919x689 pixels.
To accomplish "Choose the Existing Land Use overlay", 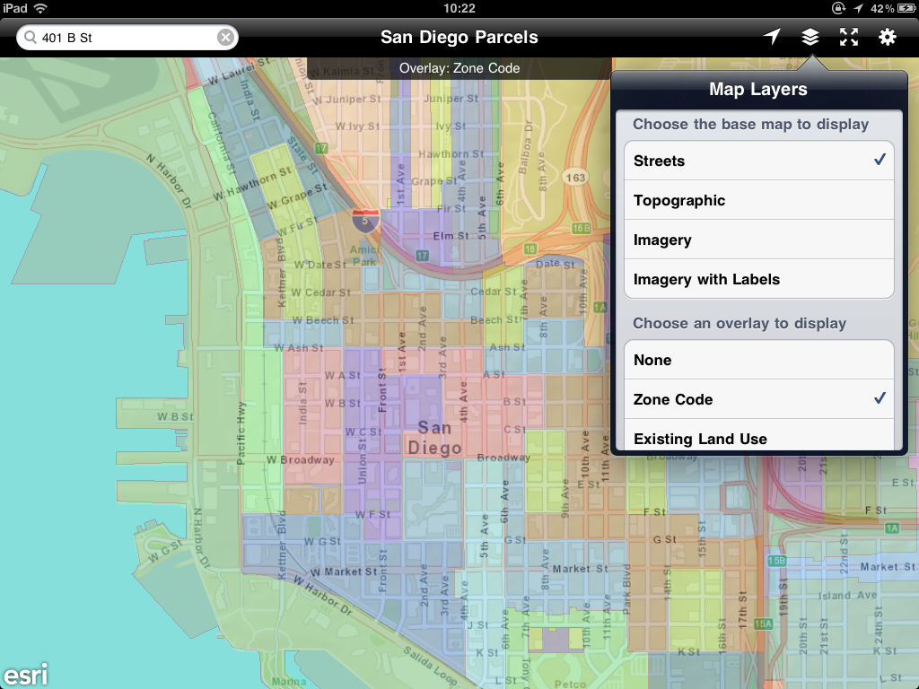I will (x=759, y=437).
